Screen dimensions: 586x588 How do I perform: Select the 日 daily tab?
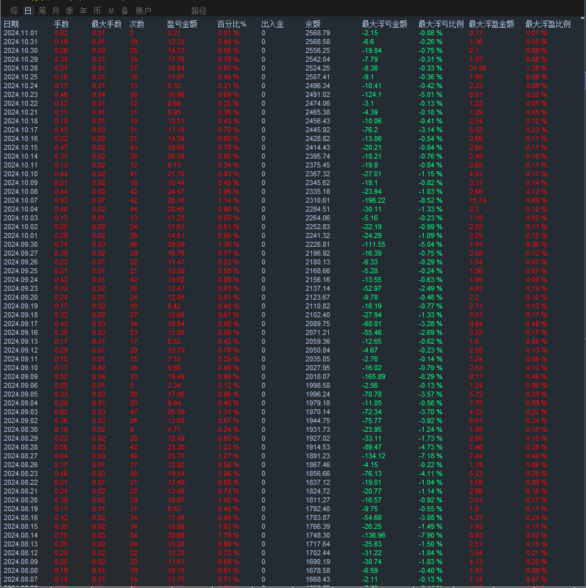click(28, 11)
